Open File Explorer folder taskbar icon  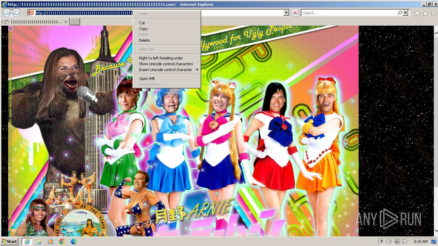click(39, 242)
